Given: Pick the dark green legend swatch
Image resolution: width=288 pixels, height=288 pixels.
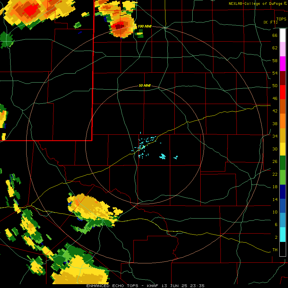Looking at the screenshot, I should 283,163.
